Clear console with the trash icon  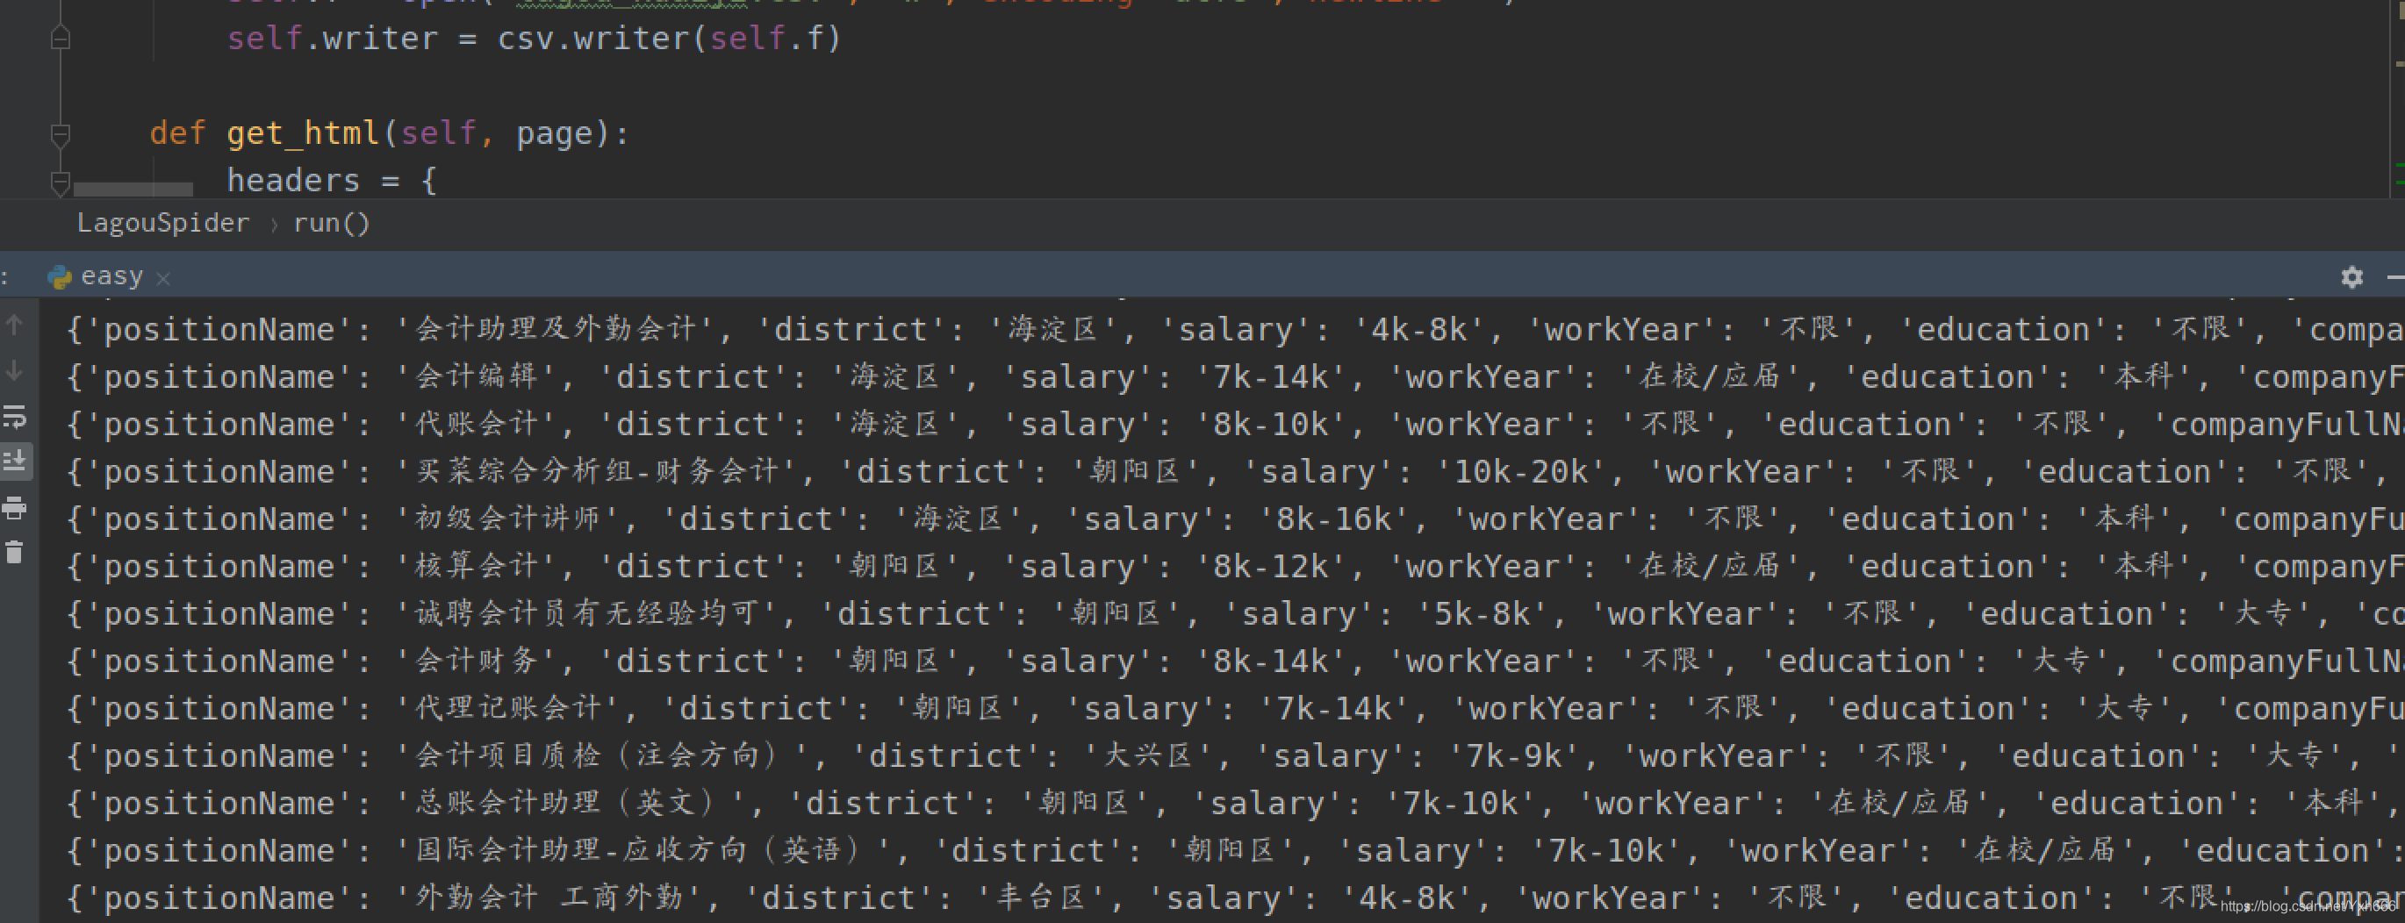tap(14, 553)
